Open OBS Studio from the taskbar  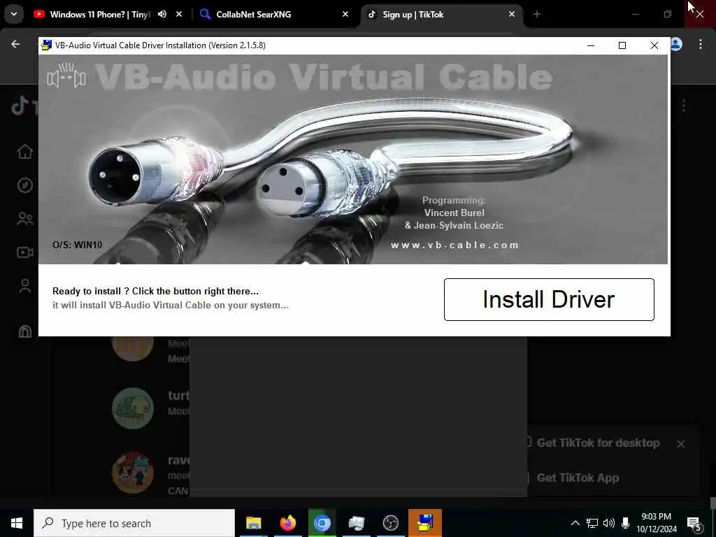390,523
